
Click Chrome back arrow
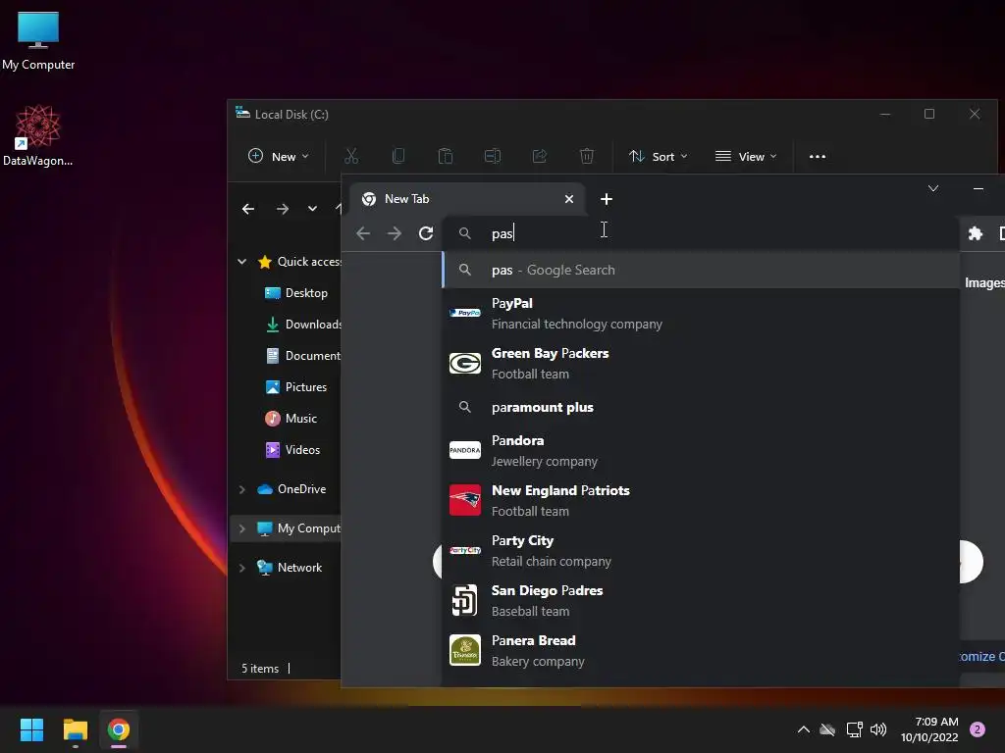click(363, 233)
